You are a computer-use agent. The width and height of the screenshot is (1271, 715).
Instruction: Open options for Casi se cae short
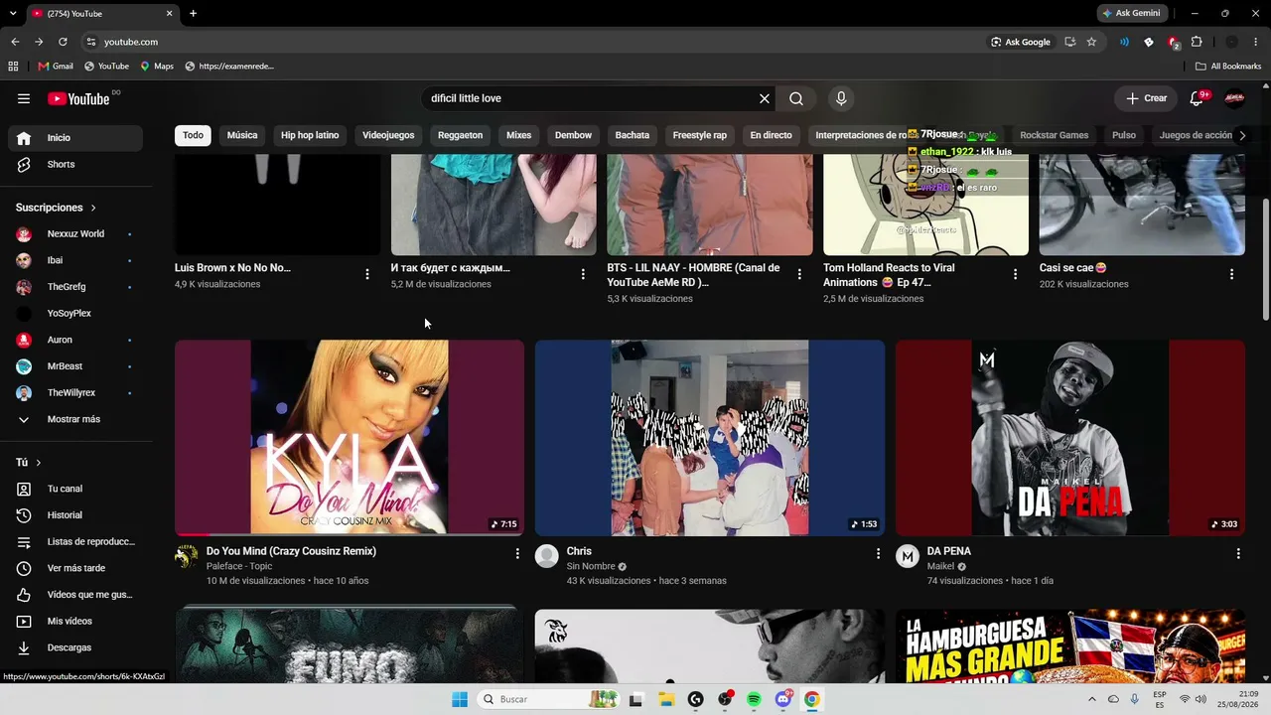point(1231,274)
